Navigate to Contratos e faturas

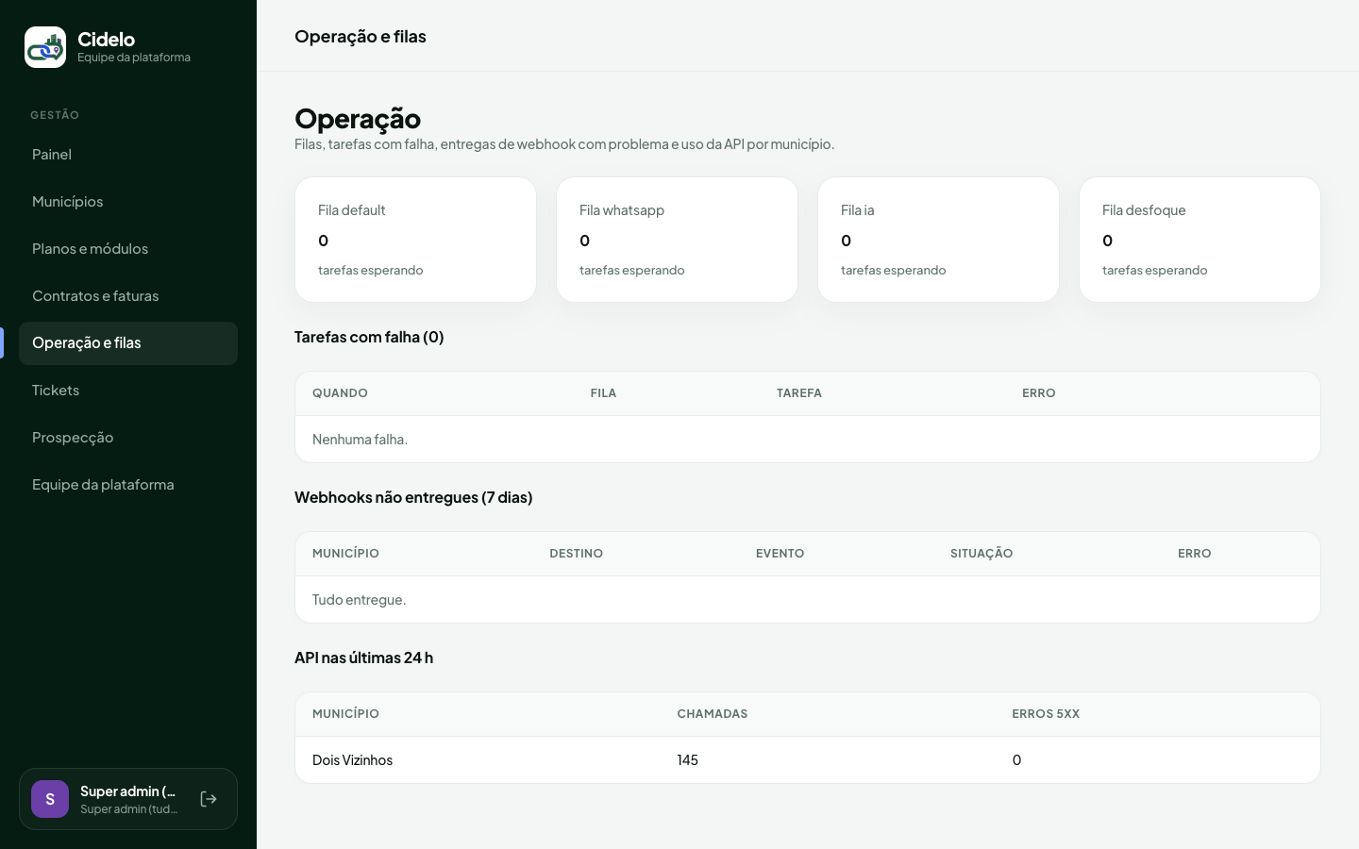click(x=128, y=296)
